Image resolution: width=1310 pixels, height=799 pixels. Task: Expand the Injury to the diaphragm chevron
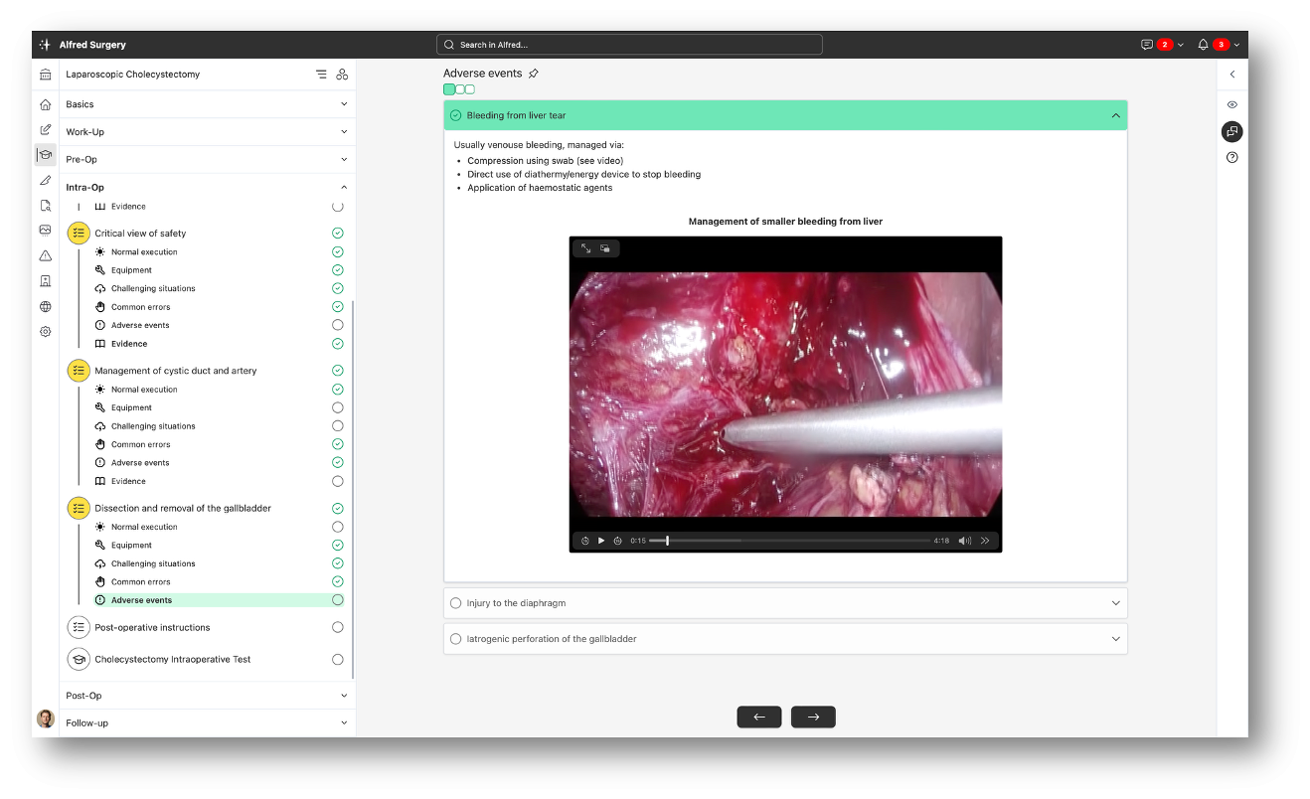pos(1115,603)
